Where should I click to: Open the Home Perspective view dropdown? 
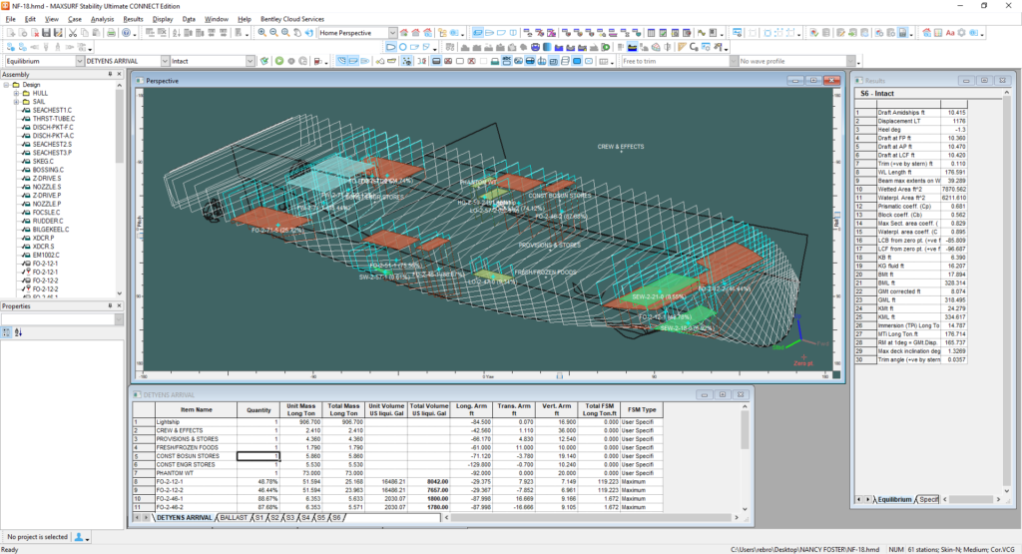tap(392, 33)
